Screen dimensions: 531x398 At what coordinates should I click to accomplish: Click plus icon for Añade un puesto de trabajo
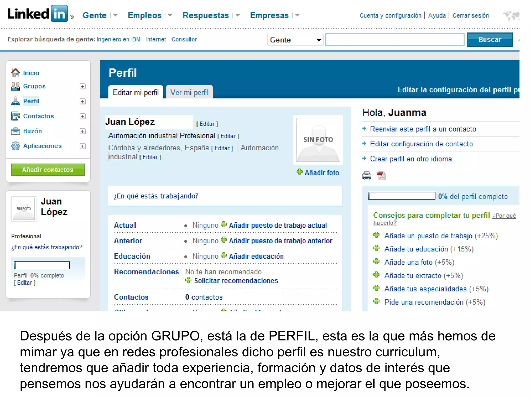coord(376,235)
